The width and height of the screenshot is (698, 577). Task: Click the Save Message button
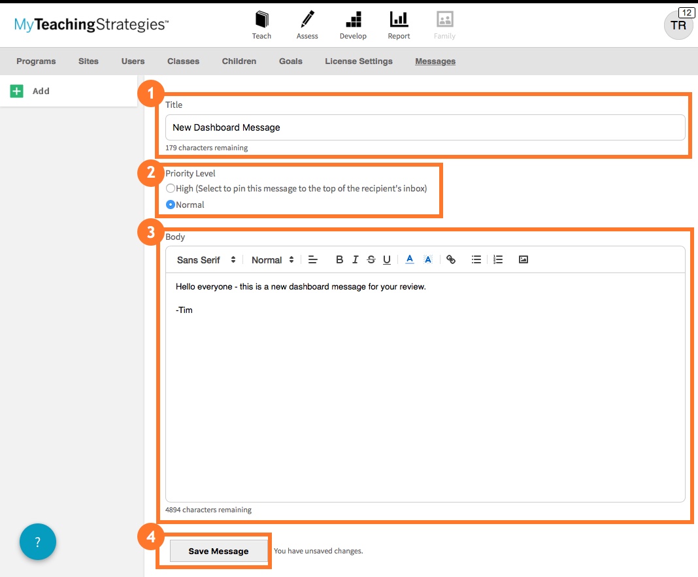[x=218, y=551]
